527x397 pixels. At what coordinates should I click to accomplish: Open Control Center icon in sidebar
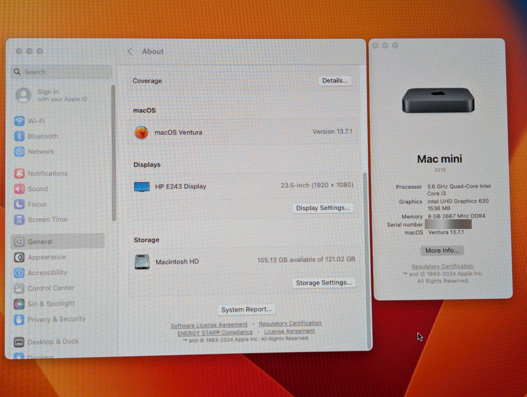19,288
